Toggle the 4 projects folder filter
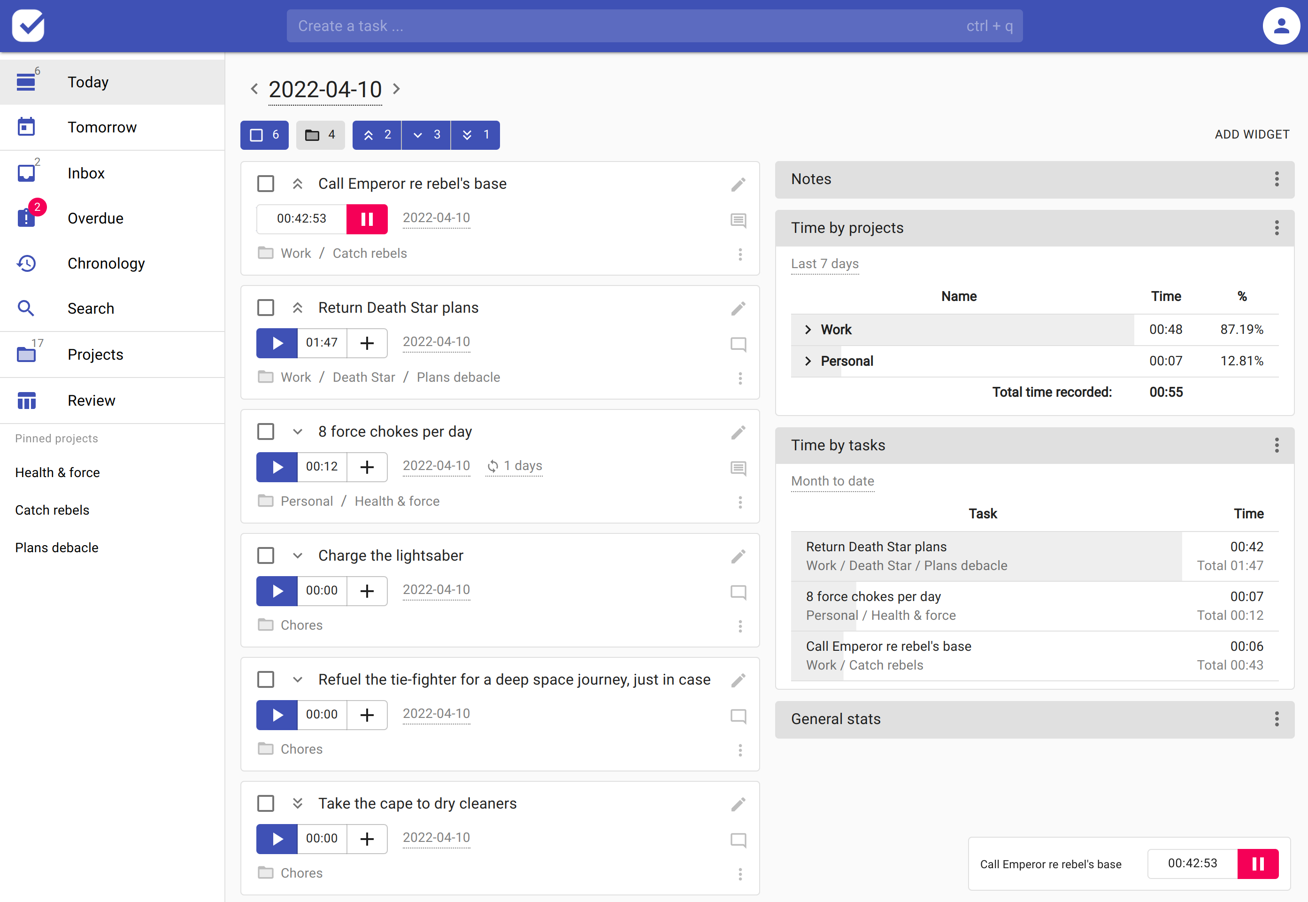This screenshot has height=902, width=1308. (320, 135)
